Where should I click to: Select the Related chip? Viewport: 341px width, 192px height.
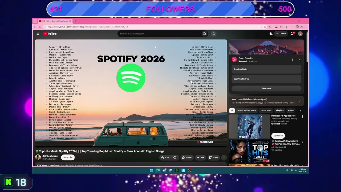pos(291,110)
